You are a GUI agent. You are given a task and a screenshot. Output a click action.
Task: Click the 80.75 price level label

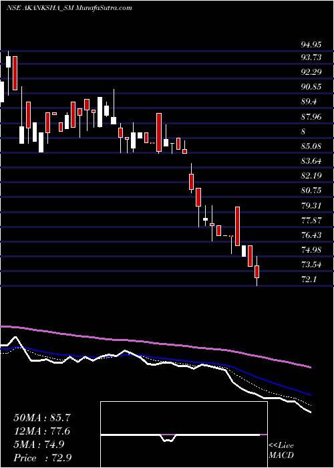pyautogui.click(x=311, y=191)
